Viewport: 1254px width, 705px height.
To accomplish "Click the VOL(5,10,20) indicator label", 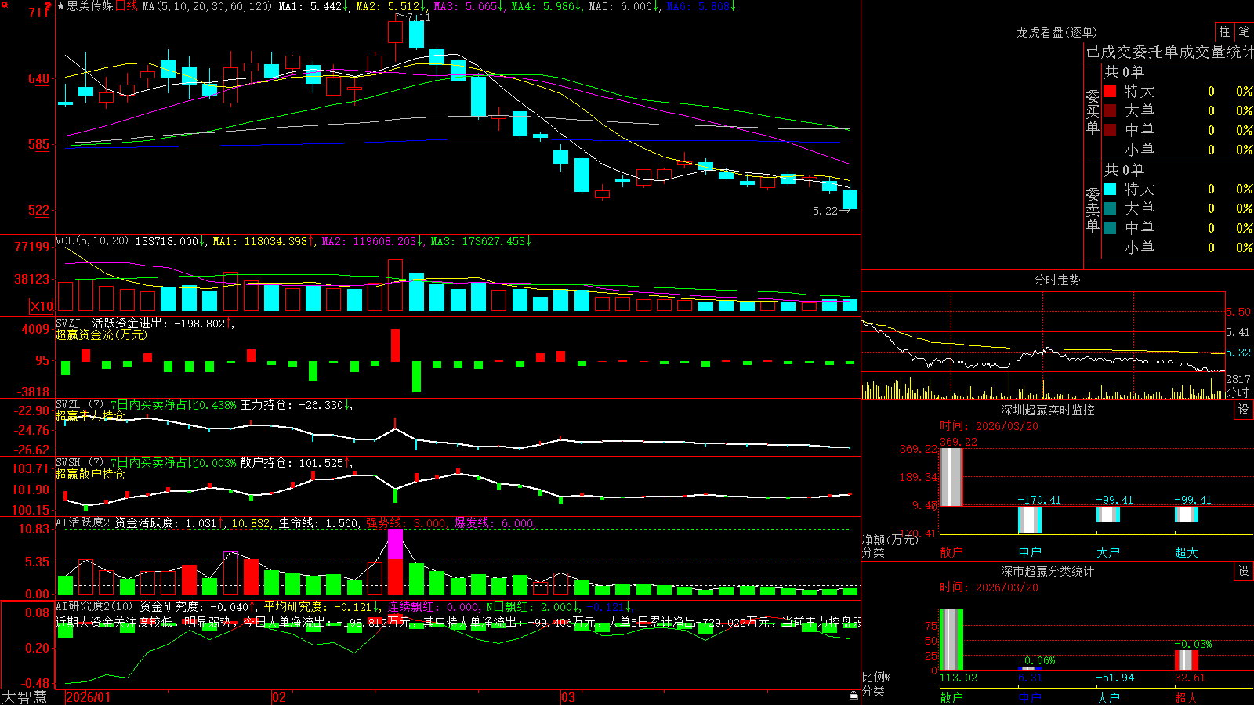I will pyautogui.click(x=92, y=241).
